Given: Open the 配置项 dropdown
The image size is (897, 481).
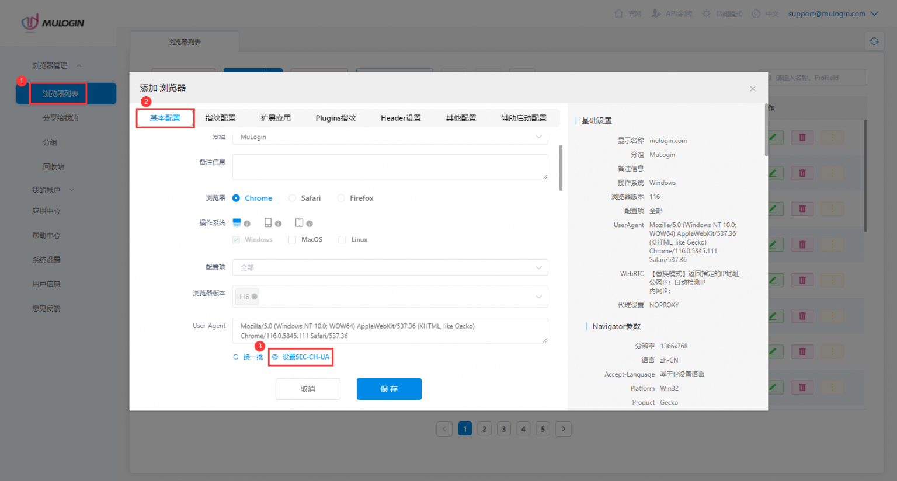Looking at the screenshot, I should (x=390, y=267).
